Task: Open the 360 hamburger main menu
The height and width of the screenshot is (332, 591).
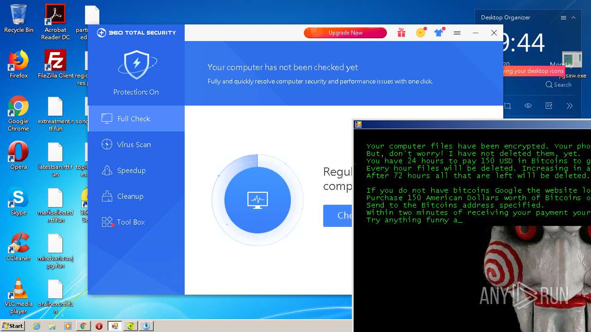Action: (457, 33)
